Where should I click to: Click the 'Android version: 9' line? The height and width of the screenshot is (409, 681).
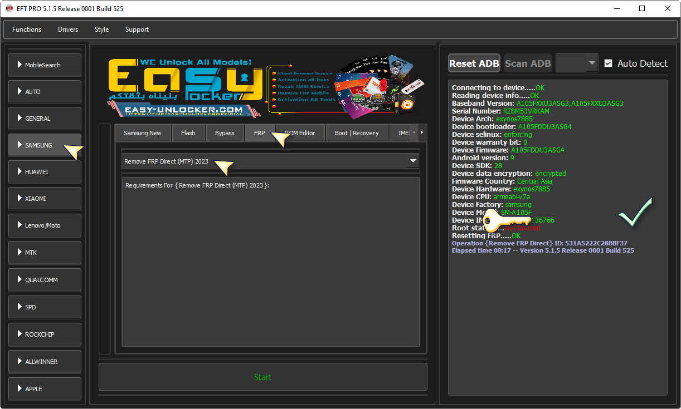pyautogui.click(x=483, y=158)
